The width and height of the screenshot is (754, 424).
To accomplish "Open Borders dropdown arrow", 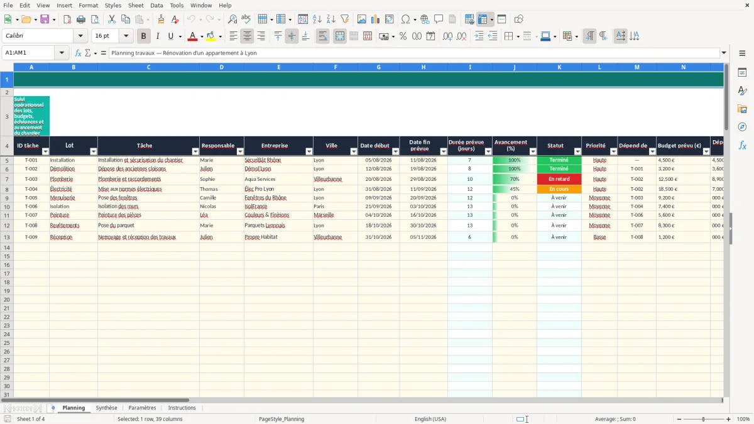I will pyautogui.click(x=520, y=36).
